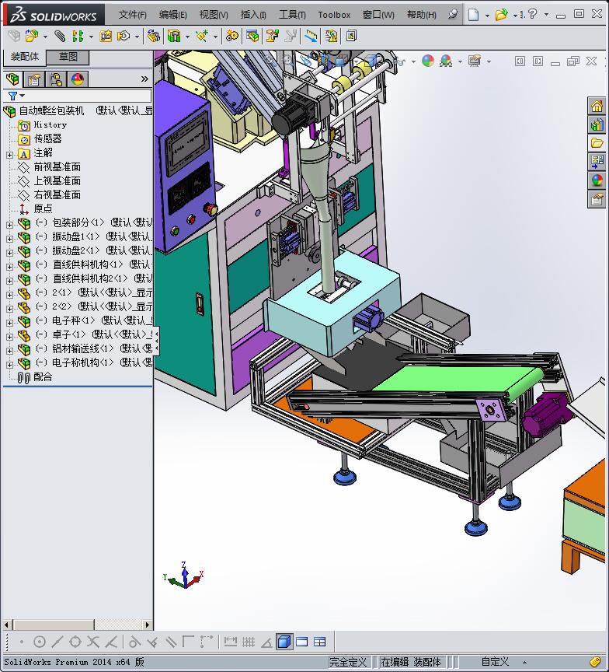Open the 工具(T) menu
609x672 pixels.
click(292, 15)
